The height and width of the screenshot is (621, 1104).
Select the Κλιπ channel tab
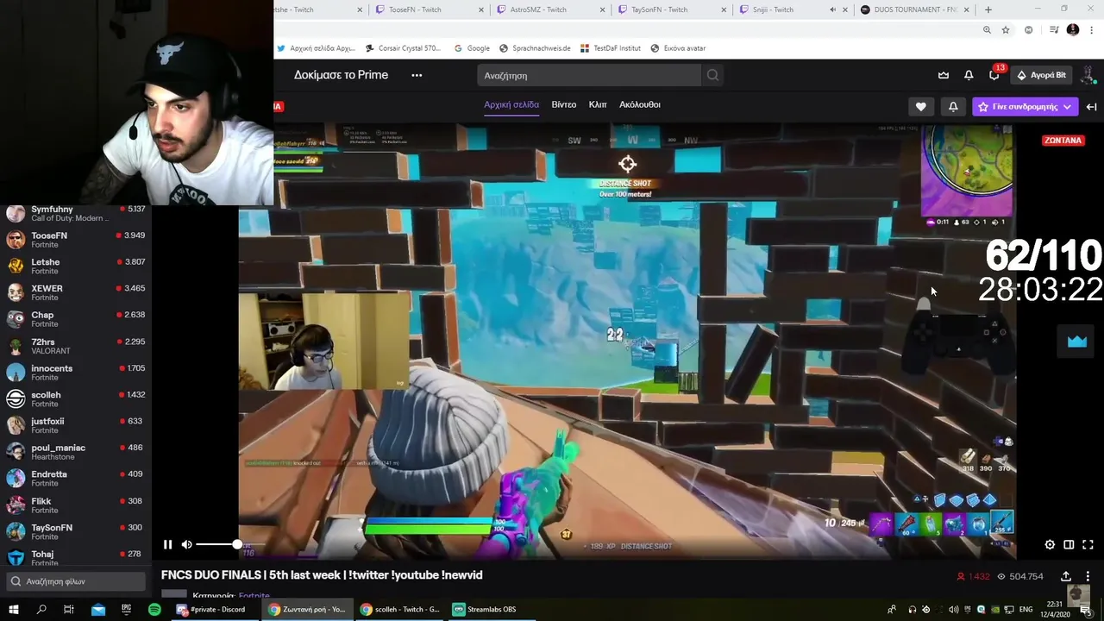[x=598, y=104]
